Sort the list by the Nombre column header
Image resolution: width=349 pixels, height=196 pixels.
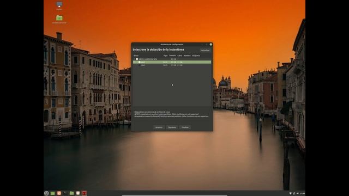[187, 56]
